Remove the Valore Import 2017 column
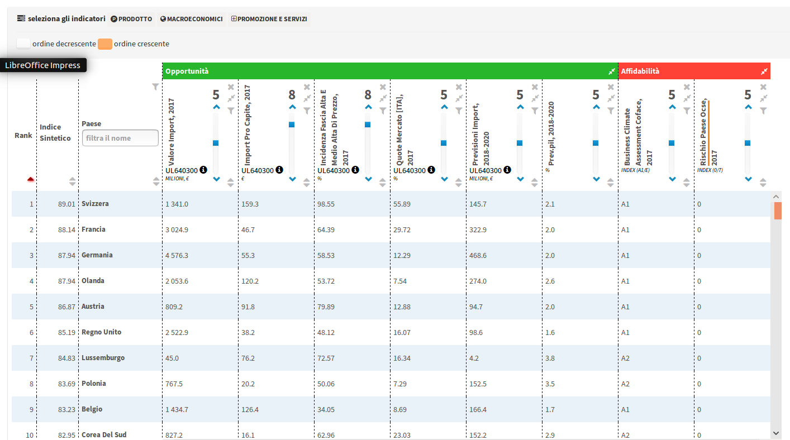Viewport: 790px width, 440px height. (x=231, y=87)
